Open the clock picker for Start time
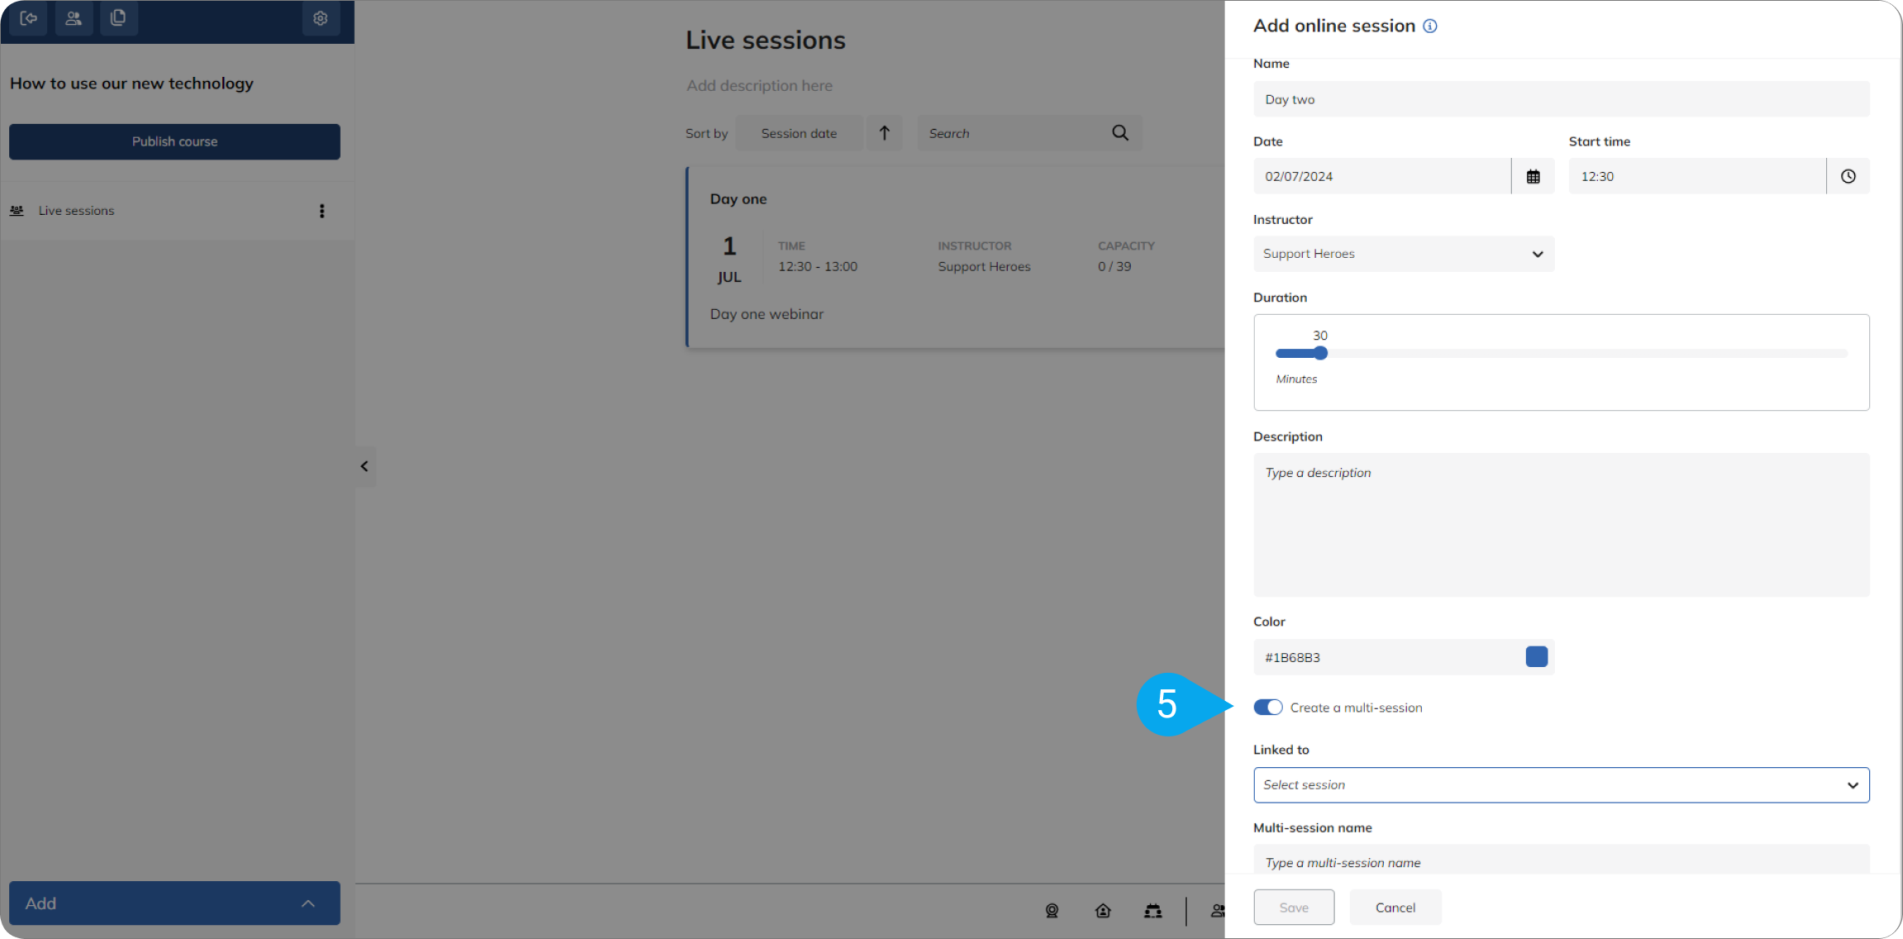The width and height of the screenshot is (1903, 939). pos(1848,175)
